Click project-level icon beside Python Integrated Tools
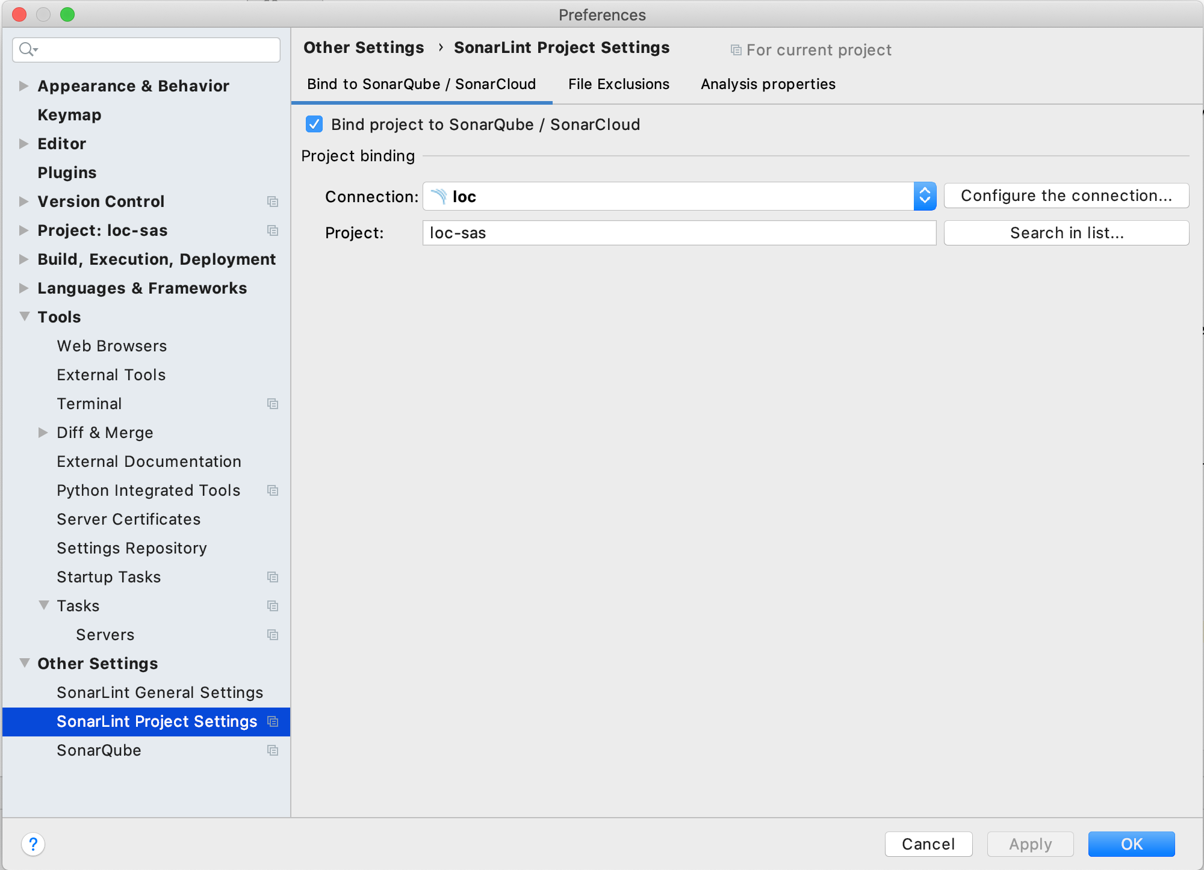The width and height of the screenshot is (1204, 870). pyautogui.click(x=273, y=490)
